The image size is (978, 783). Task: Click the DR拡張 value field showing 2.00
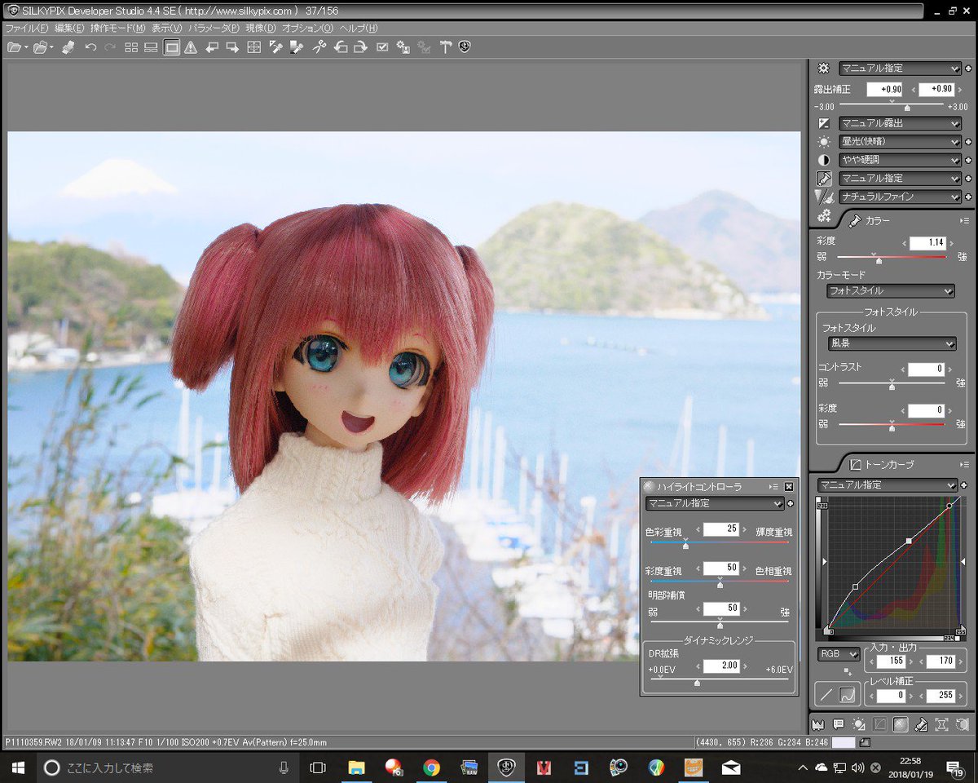[721, 666]
